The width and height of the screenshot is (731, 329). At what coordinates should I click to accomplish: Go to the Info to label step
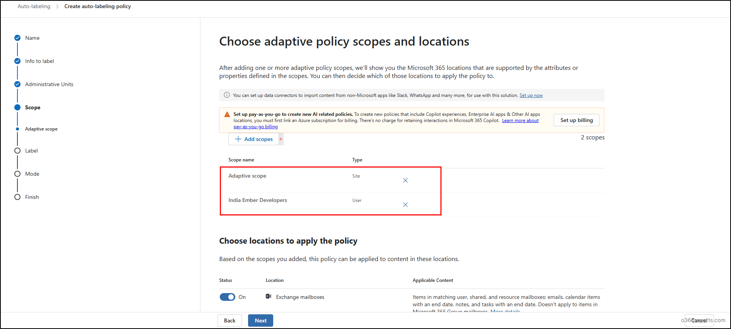click(39, 61)
